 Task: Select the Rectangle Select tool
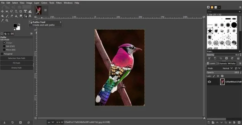pos(7,11)
